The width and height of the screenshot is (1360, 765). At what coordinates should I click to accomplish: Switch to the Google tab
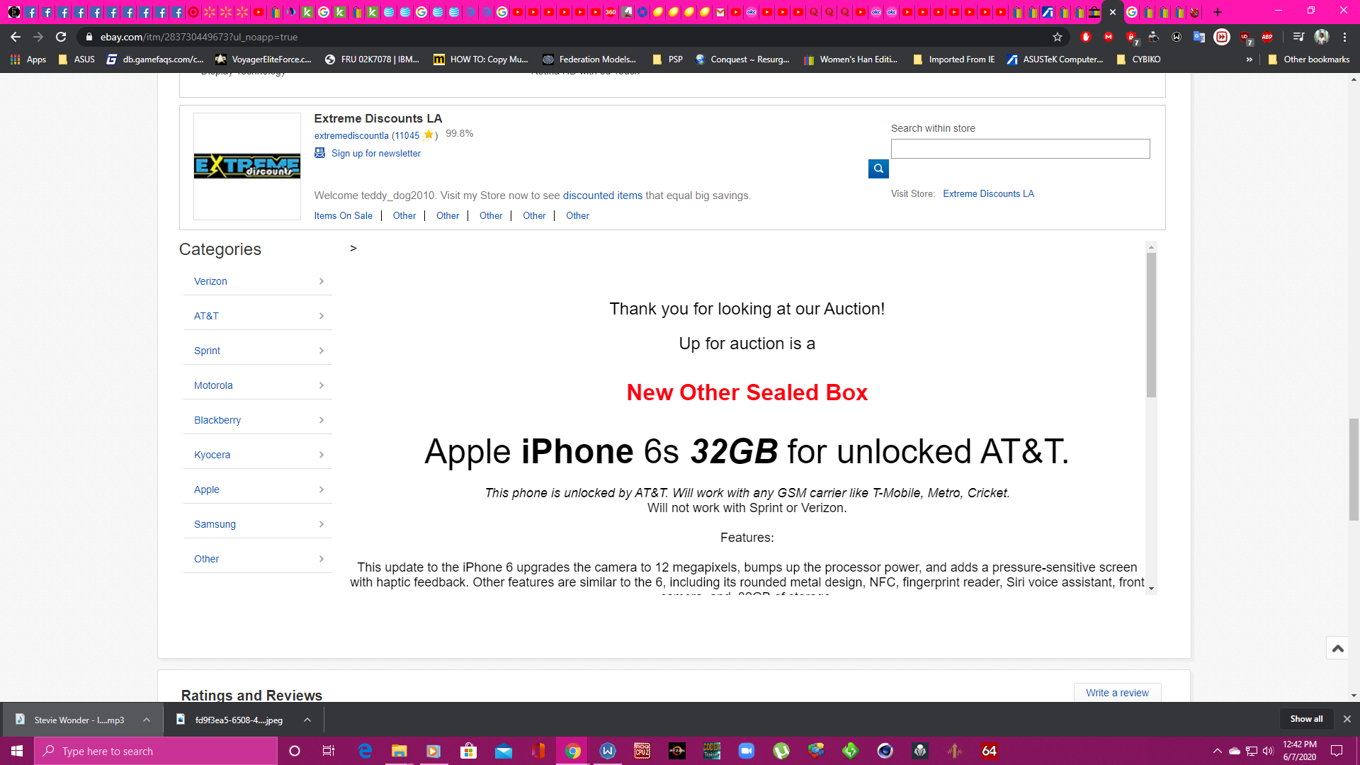point(1131,12)
